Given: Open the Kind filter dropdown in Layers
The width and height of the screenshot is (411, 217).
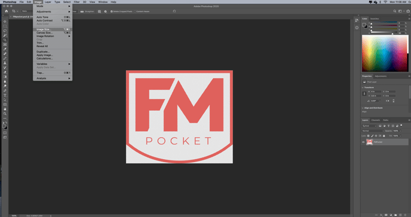Looking at the screenshot, I should 369,126.
